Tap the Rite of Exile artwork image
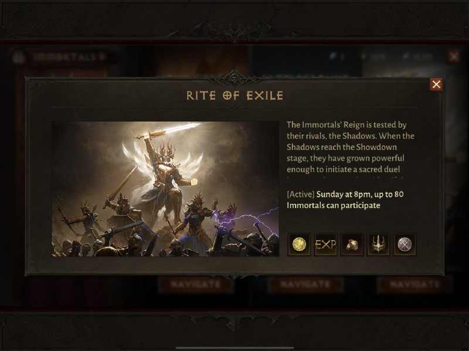 (x=165, y=189)
